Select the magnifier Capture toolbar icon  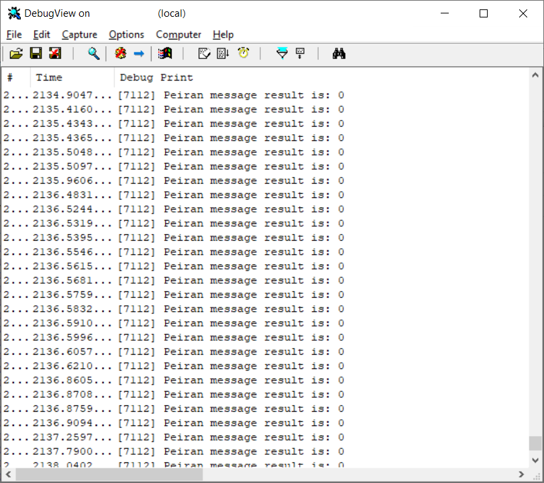click(x=94, y=54)
